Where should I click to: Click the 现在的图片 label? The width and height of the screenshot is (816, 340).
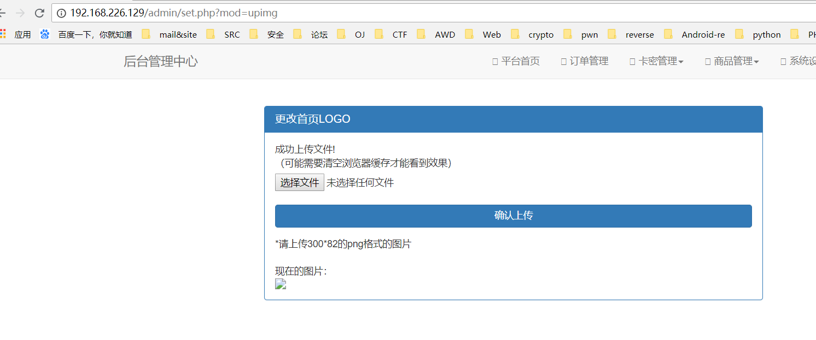[301, 271]
